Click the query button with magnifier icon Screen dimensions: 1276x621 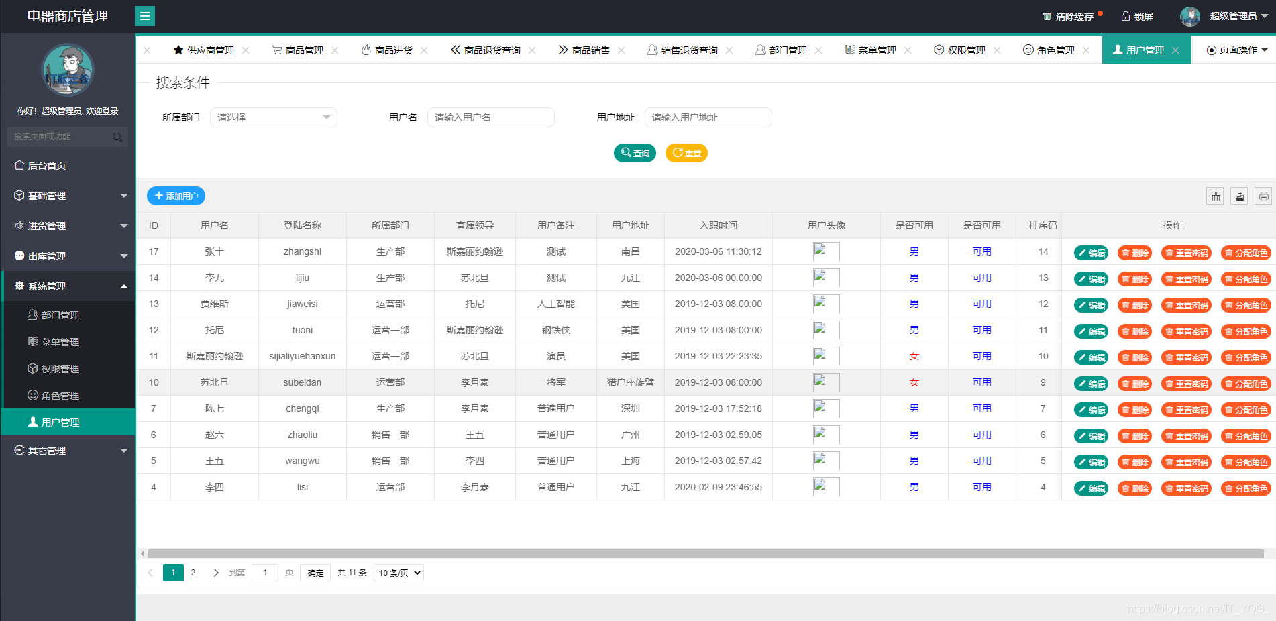634,153
